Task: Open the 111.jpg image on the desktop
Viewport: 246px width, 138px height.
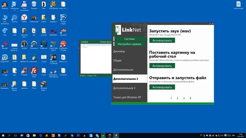Action: 5,72
